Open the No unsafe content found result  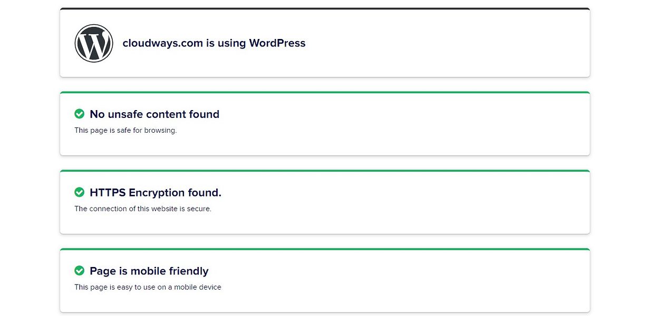click(x=154, y=114)
